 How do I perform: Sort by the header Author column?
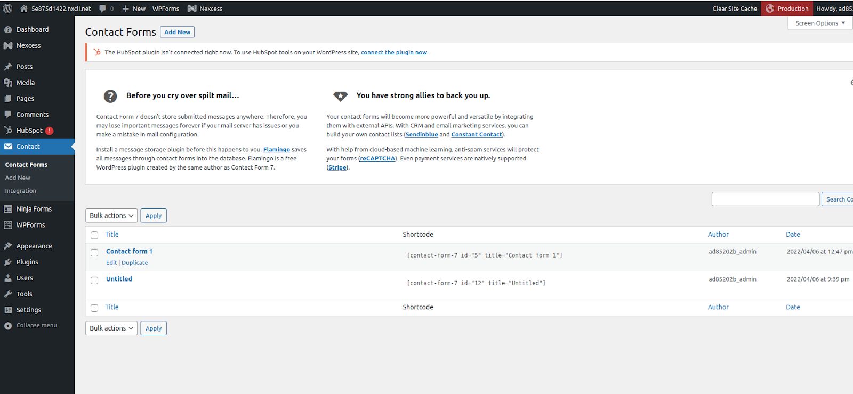(718, 235)
